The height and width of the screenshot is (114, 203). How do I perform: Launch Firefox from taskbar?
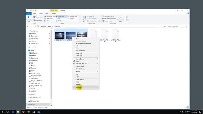(x=23, y=112)
